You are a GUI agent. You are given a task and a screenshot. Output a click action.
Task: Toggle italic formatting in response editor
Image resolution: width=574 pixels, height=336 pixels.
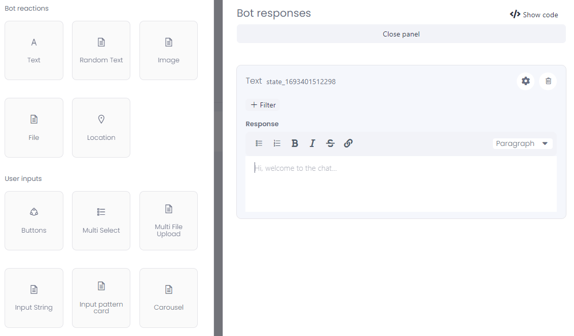312,143
